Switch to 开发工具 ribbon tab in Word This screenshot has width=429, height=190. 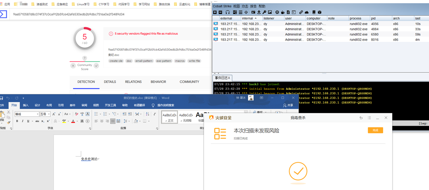[x=110, y=105]
